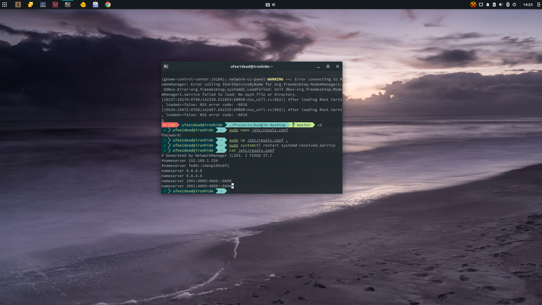
Task: Click 'systemd-resolved.service' in terminal output
Action: point(308,145)
